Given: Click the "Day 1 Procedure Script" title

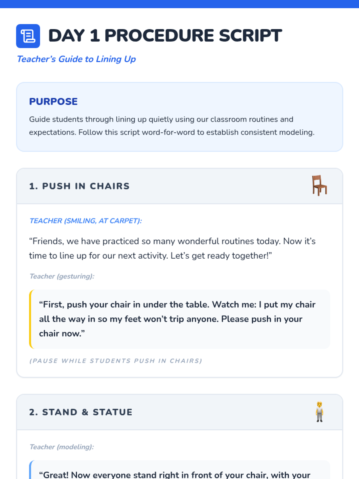Looking at the screenshot, I should click(165, 36).
